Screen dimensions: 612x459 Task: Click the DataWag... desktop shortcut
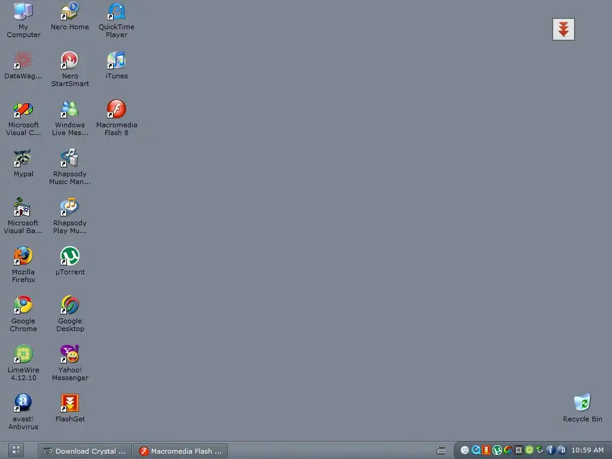point(23,65)
